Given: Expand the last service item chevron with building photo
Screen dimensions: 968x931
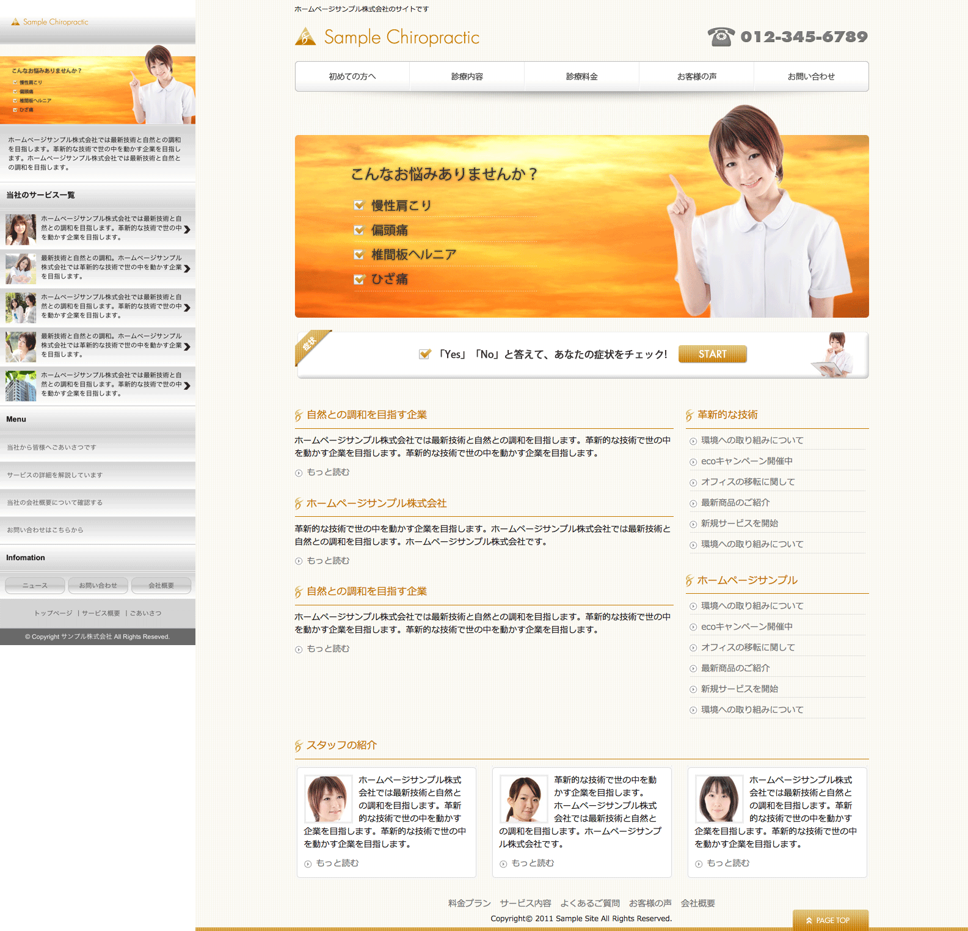Looking at the screenshot, I should (187, 385).
